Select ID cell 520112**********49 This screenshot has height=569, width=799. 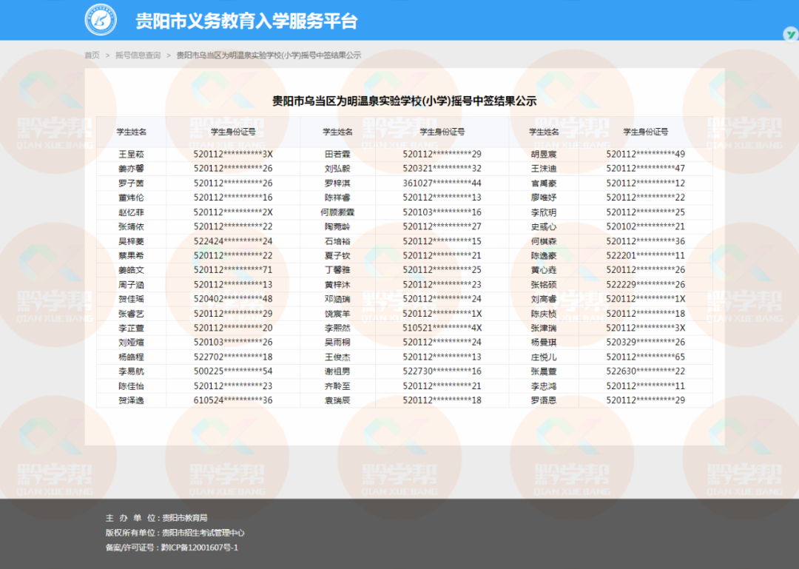[646, 154]
